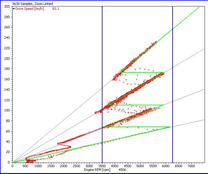This screenshot has width=208, height=174.
Task: Click the Engine RPM [rpm] axis label
Action: [x=97, y=170]
